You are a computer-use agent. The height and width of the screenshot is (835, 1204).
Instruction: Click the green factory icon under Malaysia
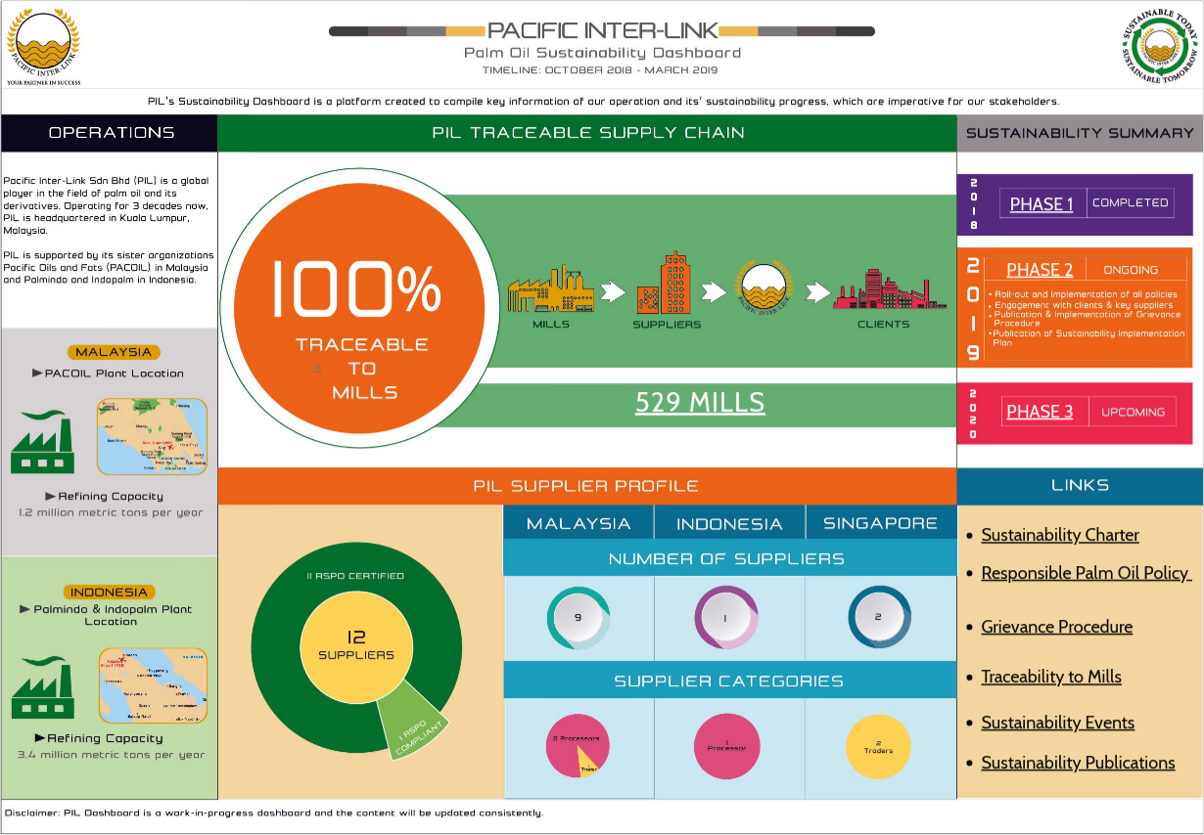[x=43, y=442]
